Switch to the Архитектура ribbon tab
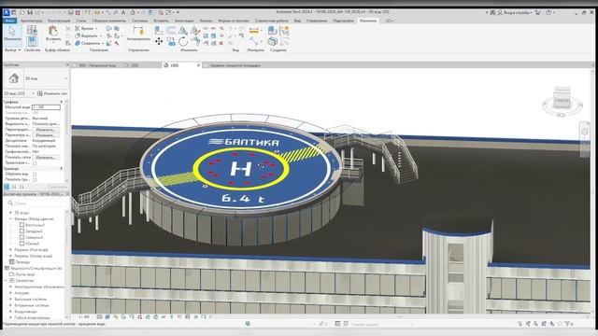 pyautogui.click(x=31, y=21)
